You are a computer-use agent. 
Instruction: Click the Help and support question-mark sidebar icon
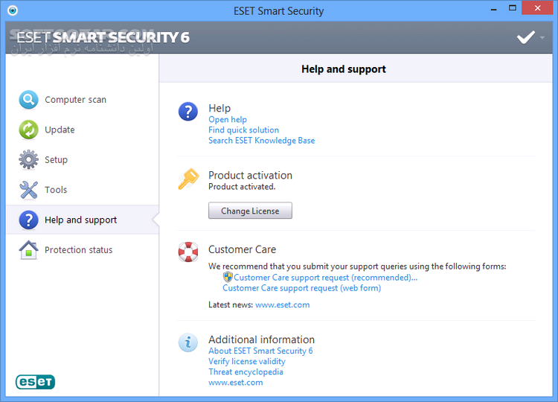click(x=28, y=220)
